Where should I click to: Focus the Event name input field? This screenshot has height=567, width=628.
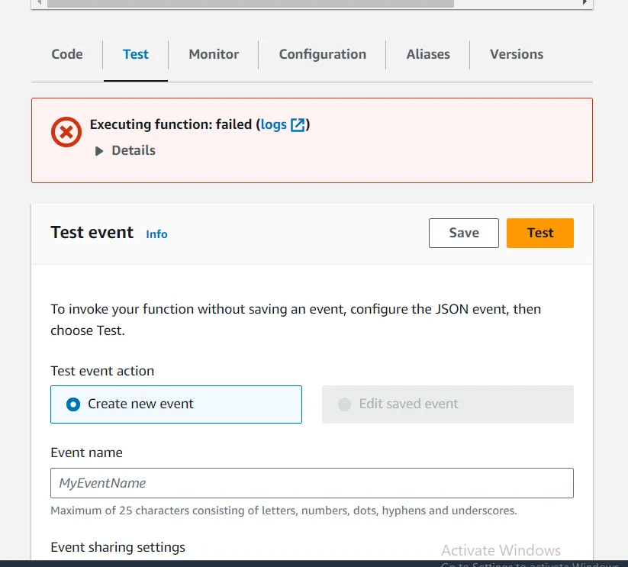coord(311,483)
